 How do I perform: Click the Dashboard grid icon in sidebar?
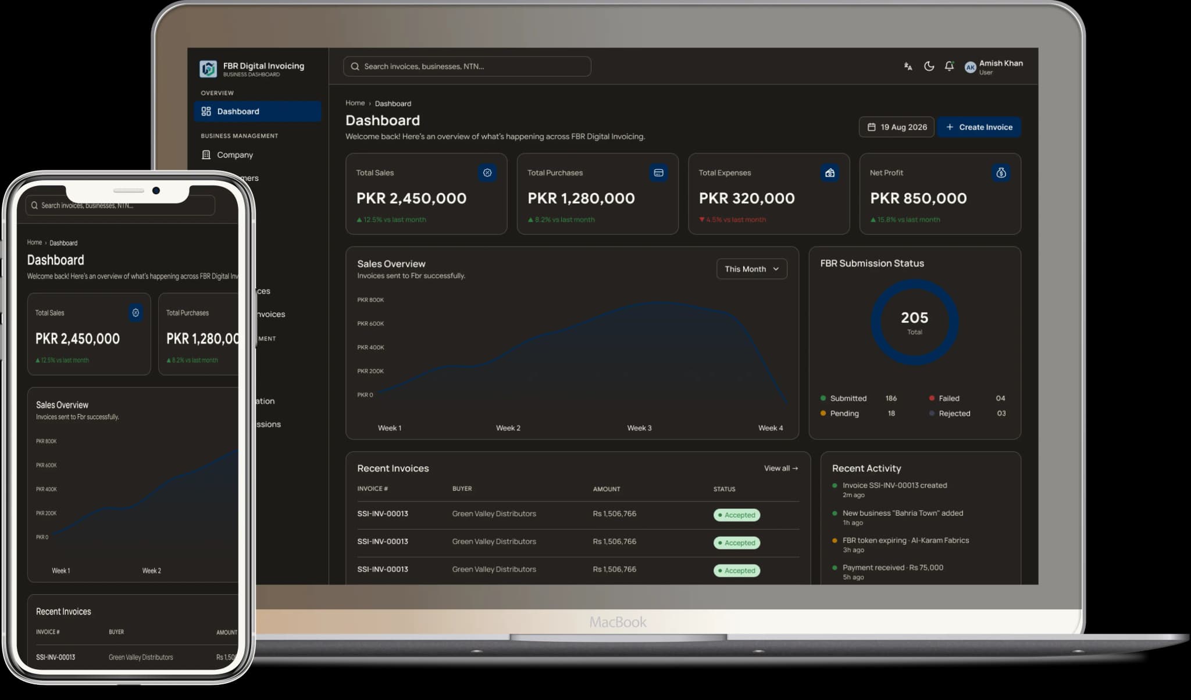pos(206,111)
